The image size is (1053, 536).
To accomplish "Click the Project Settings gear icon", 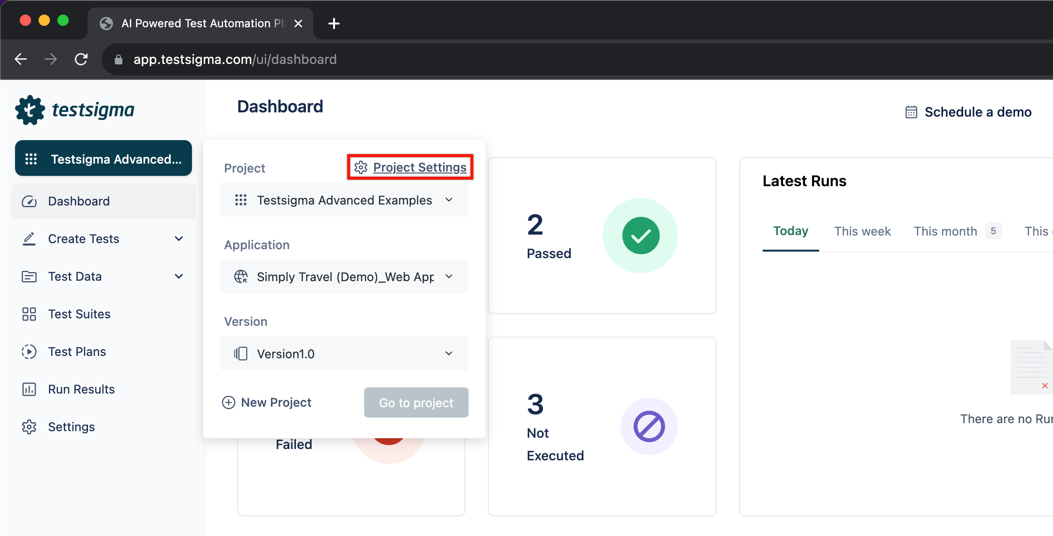I will (361, 167).
